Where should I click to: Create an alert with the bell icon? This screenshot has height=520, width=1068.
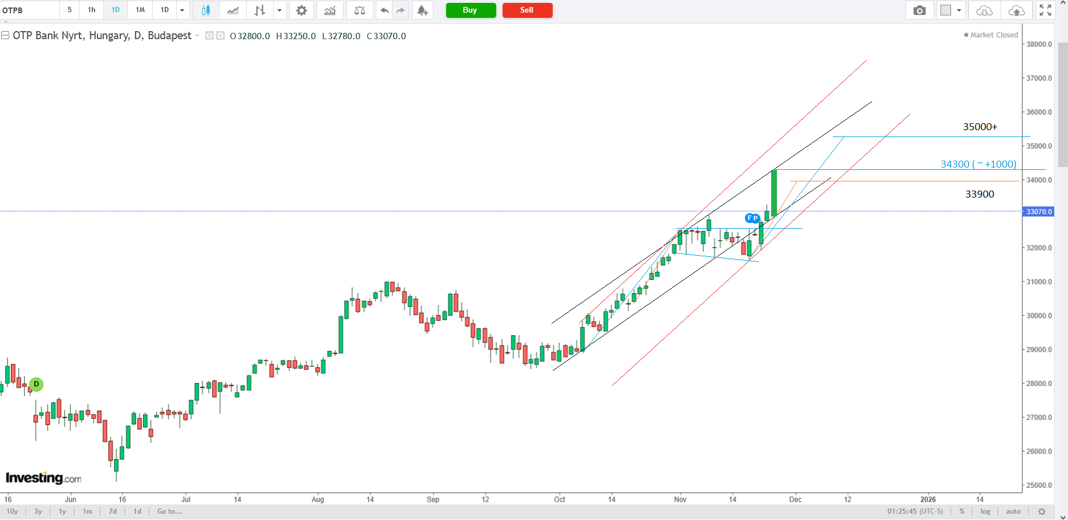422,10
